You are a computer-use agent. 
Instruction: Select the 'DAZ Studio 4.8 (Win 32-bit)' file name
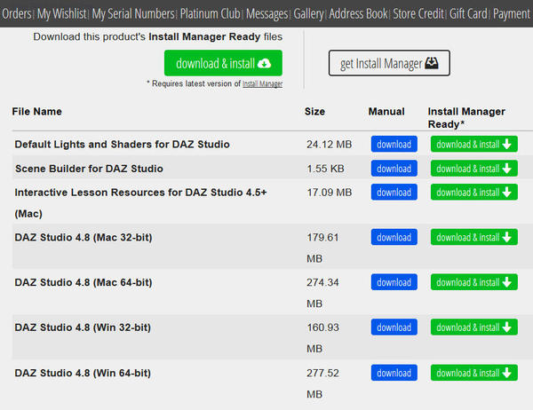click(83, 327)
